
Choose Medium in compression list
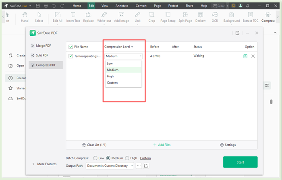(x=123, y=70)
